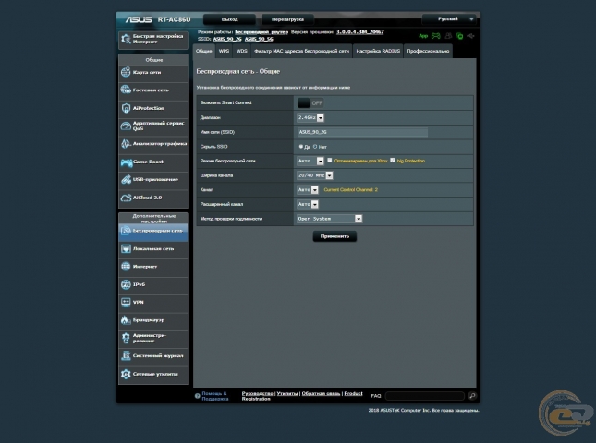
Task: Click the green App status label
Action: 423,36
